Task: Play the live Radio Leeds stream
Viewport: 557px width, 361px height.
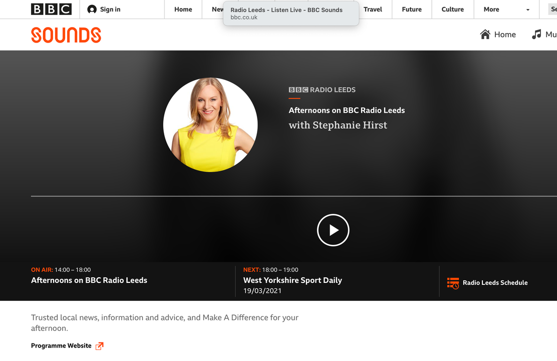Action: click(333, 230)
